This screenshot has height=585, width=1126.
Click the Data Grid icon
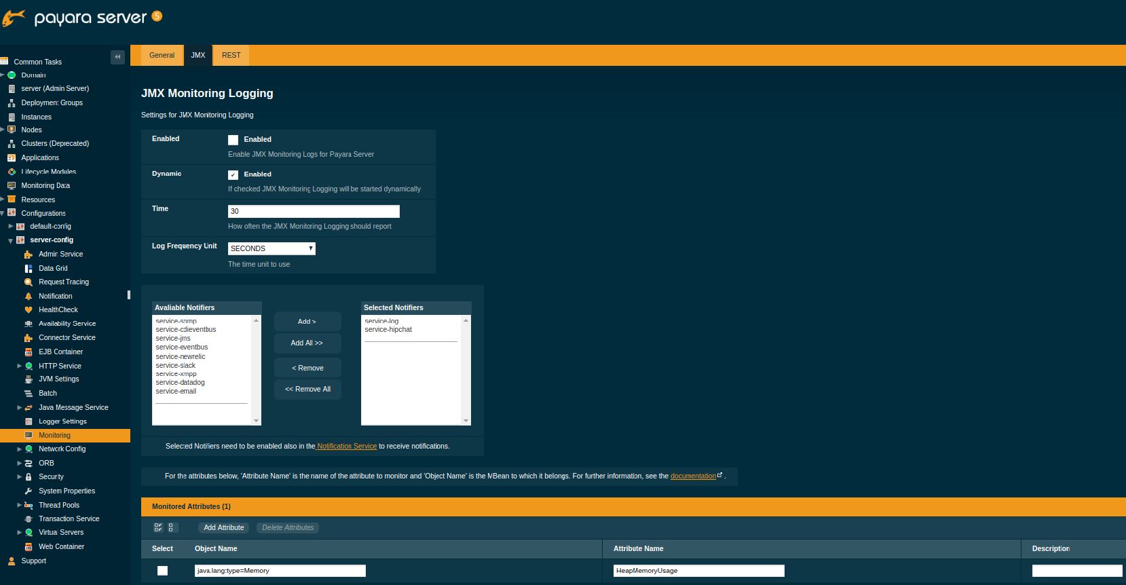(29, 269)
